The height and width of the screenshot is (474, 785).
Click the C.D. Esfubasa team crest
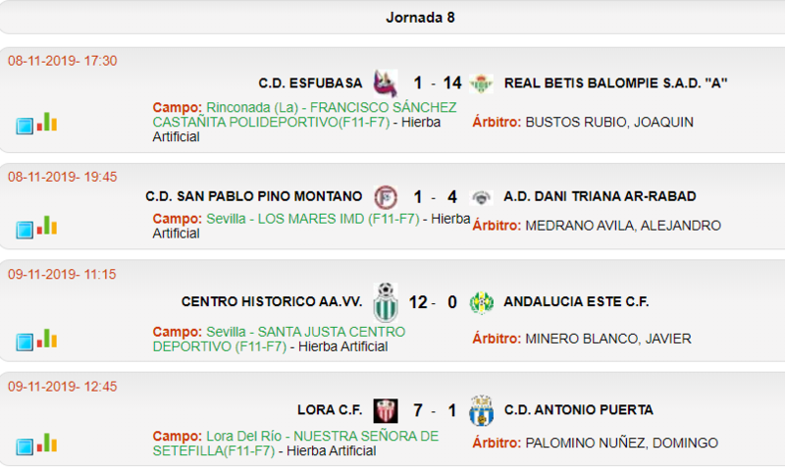[386, 83]
